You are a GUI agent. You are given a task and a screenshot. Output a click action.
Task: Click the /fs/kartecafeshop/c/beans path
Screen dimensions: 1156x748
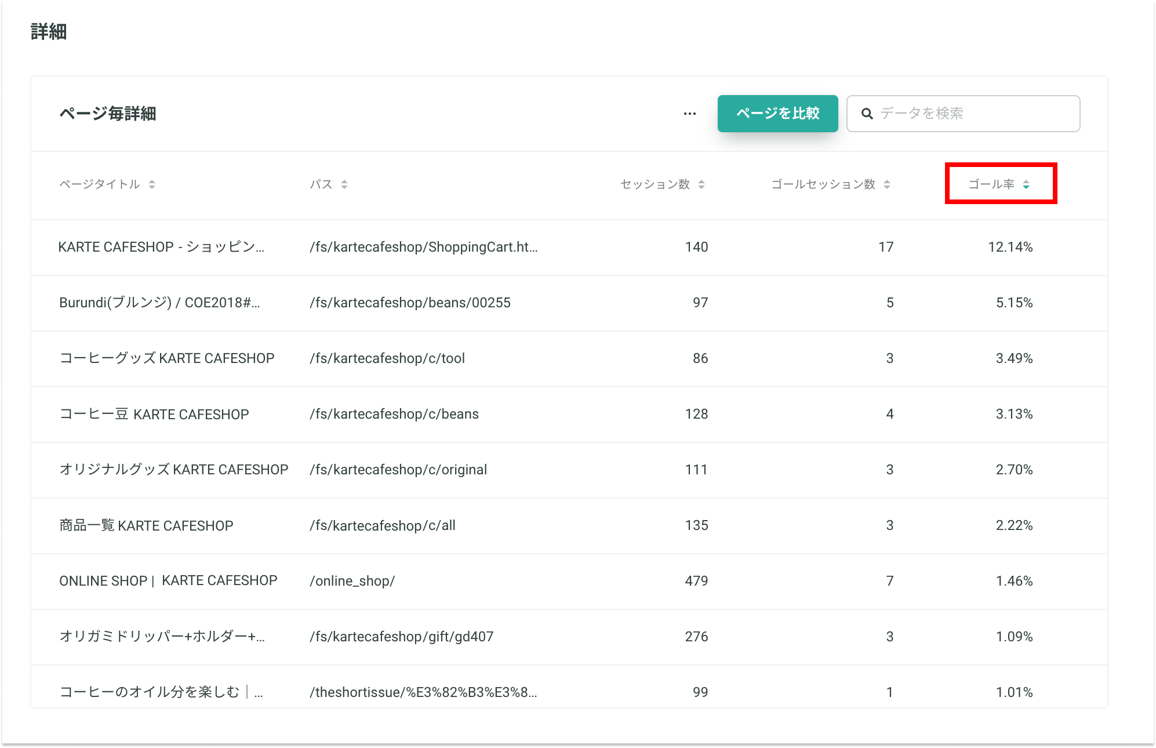click(394, 414)
